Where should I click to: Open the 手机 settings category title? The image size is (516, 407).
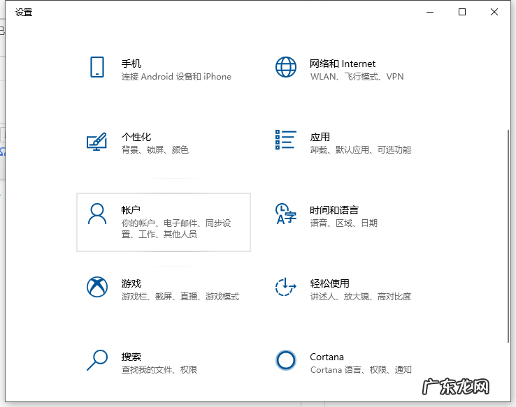pyautogui.click(x=131, y=64)
